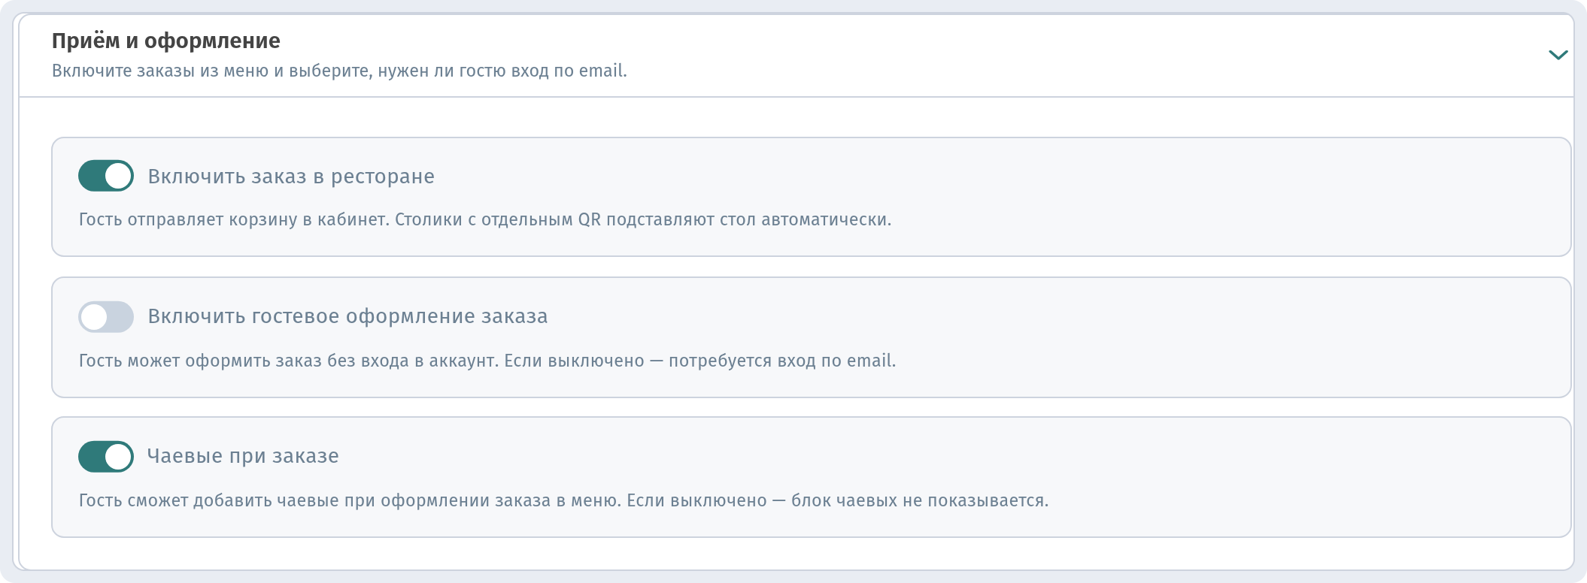Turn off the «Чаевые при заказе» toggle

[x=106, y=456]
